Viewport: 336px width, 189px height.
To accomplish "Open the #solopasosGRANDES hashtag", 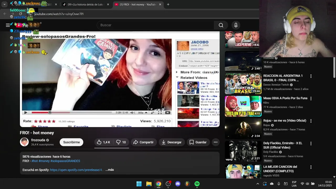I will tap(65, 161).
